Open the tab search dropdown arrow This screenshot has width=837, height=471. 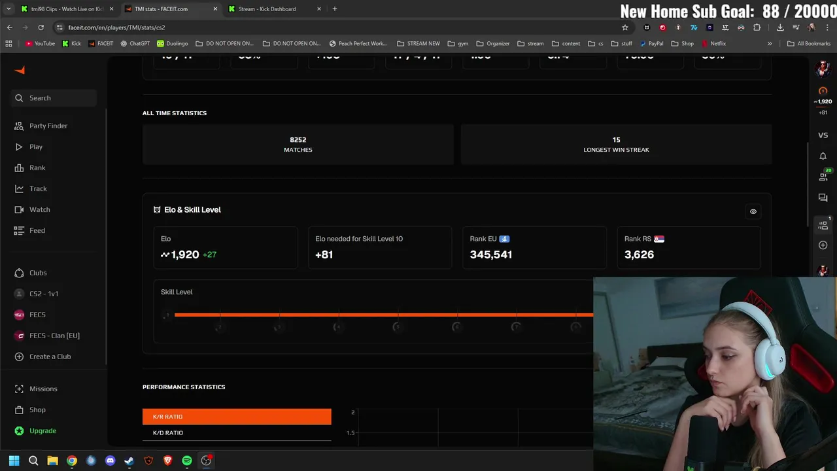(9, 9)
